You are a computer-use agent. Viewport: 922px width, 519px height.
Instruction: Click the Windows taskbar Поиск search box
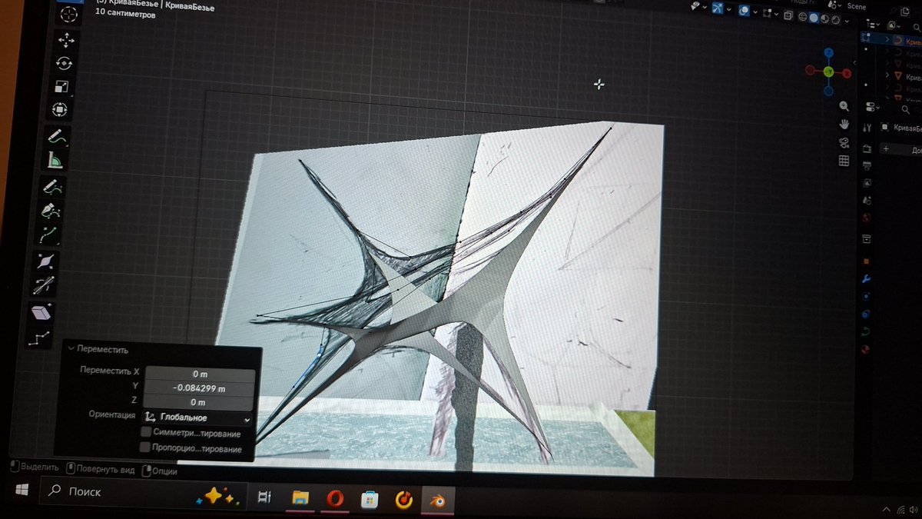(x=144, y=493)
